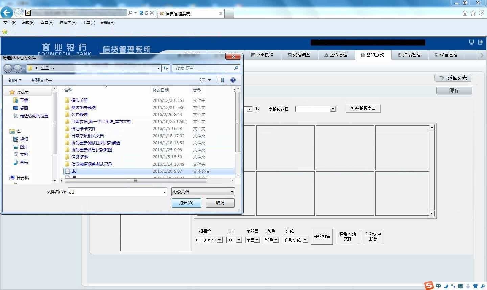This screenshot has width=487, height=290.
Task: Open the dialog address path history dropdown
Action: (158, 68)
